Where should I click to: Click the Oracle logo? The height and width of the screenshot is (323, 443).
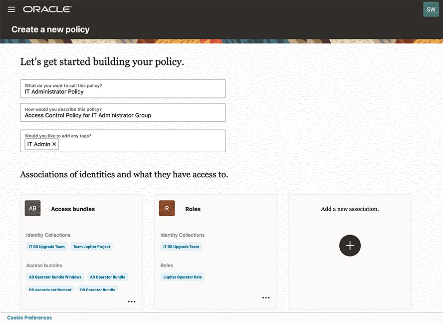pyautogui.click(x=47, y=9)
